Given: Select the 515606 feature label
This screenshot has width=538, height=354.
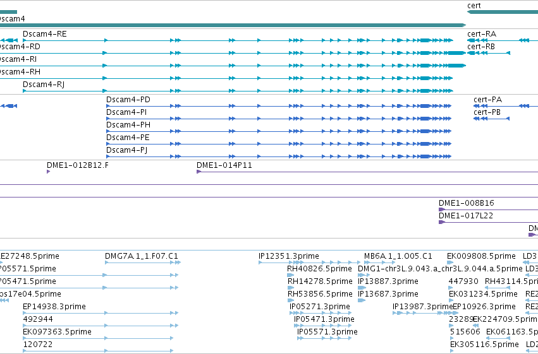Looking at the screenshot, I should coord(465,332).
